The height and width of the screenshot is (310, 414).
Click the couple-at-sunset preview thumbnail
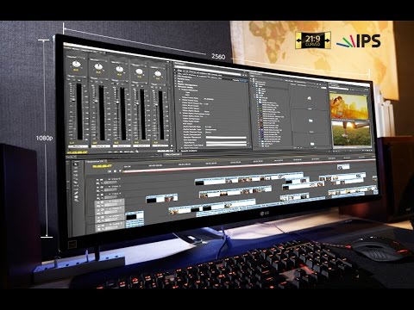pos(349,106)
